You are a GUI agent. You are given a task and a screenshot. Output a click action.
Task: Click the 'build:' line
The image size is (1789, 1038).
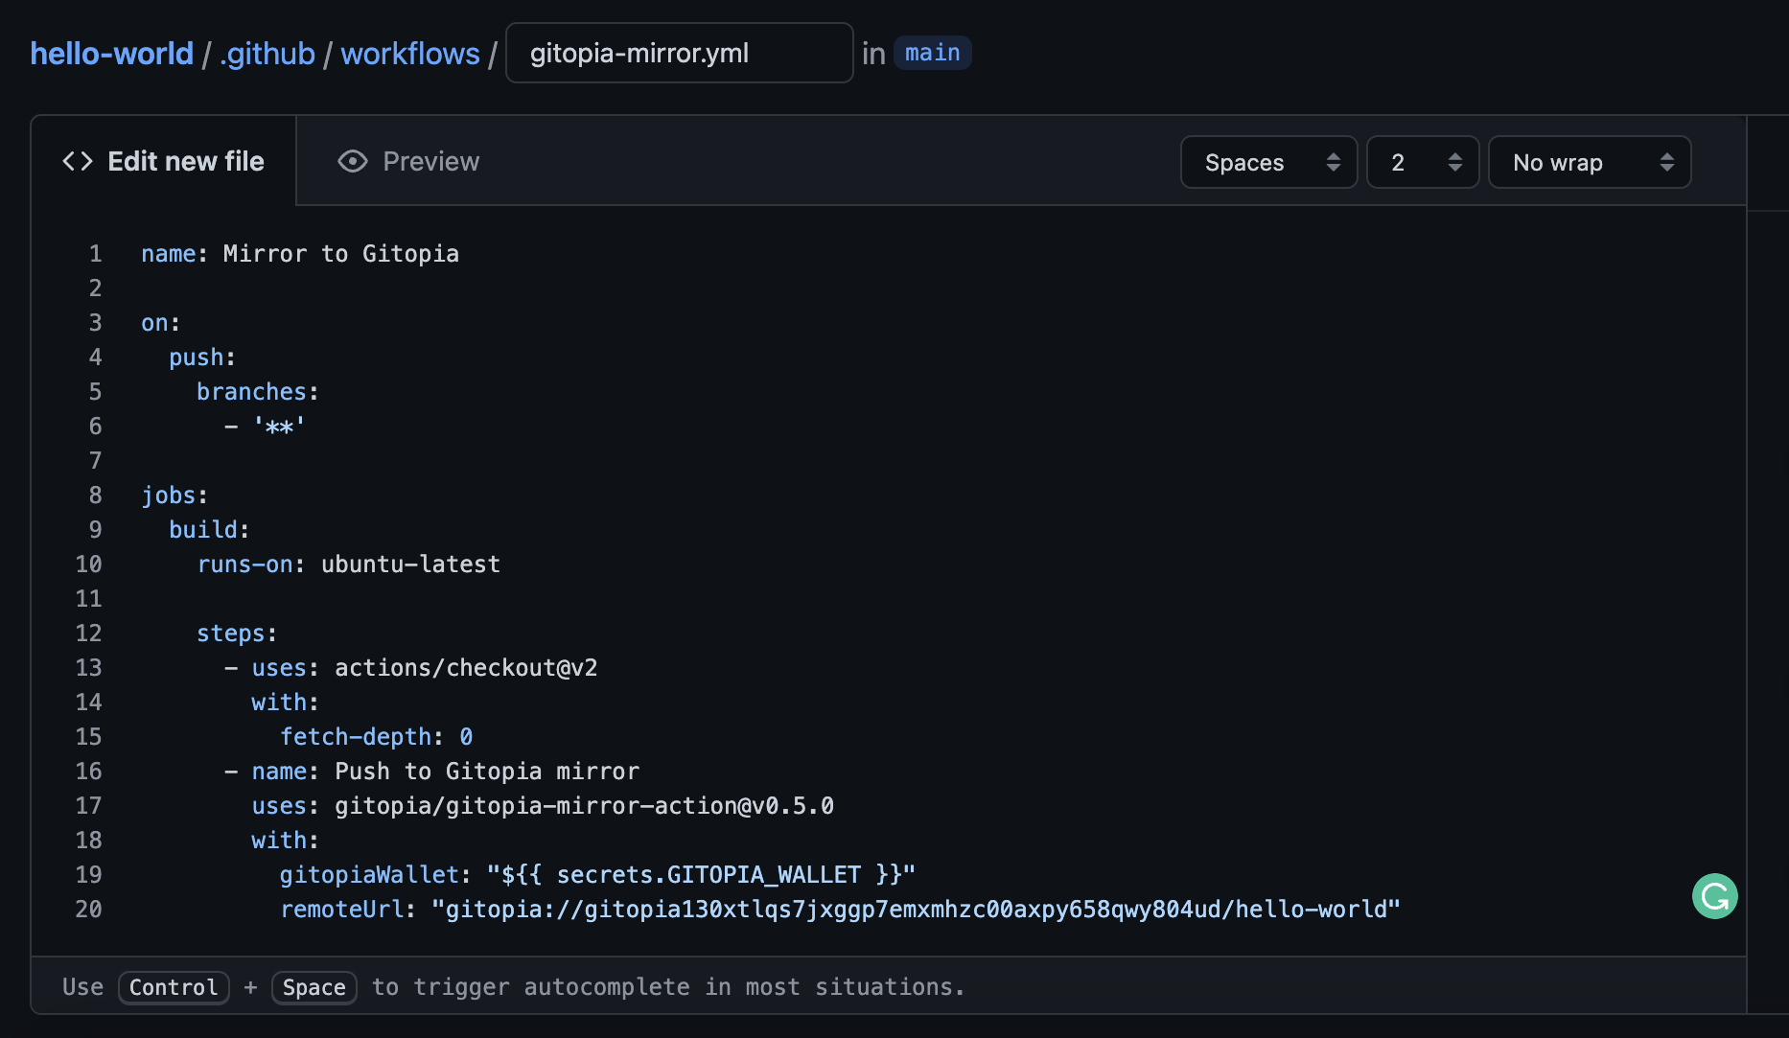(x=209, y=530)
